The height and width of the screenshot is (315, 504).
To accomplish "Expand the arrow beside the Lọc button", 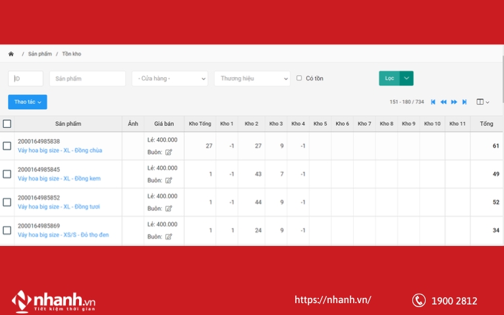I will [x=406, y=78].
